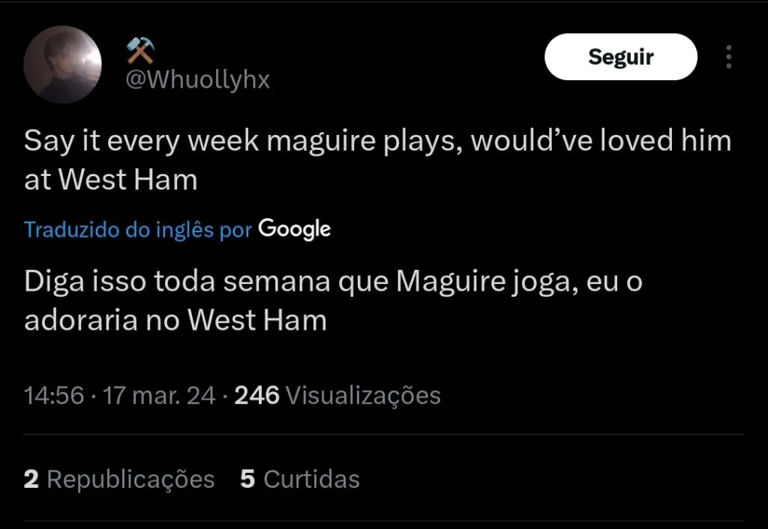
Task: Click the crossed hammers emoji display name
Action: (140, 50)
